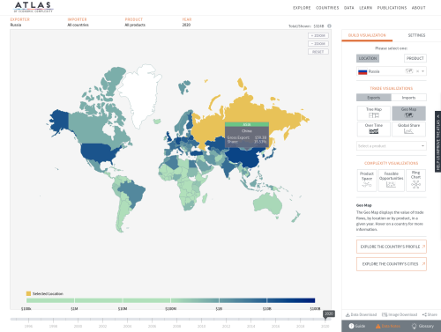Expand the Russia location dropdown arrow
The height and width of the screenshot is (332, 441).
(423, 71)
